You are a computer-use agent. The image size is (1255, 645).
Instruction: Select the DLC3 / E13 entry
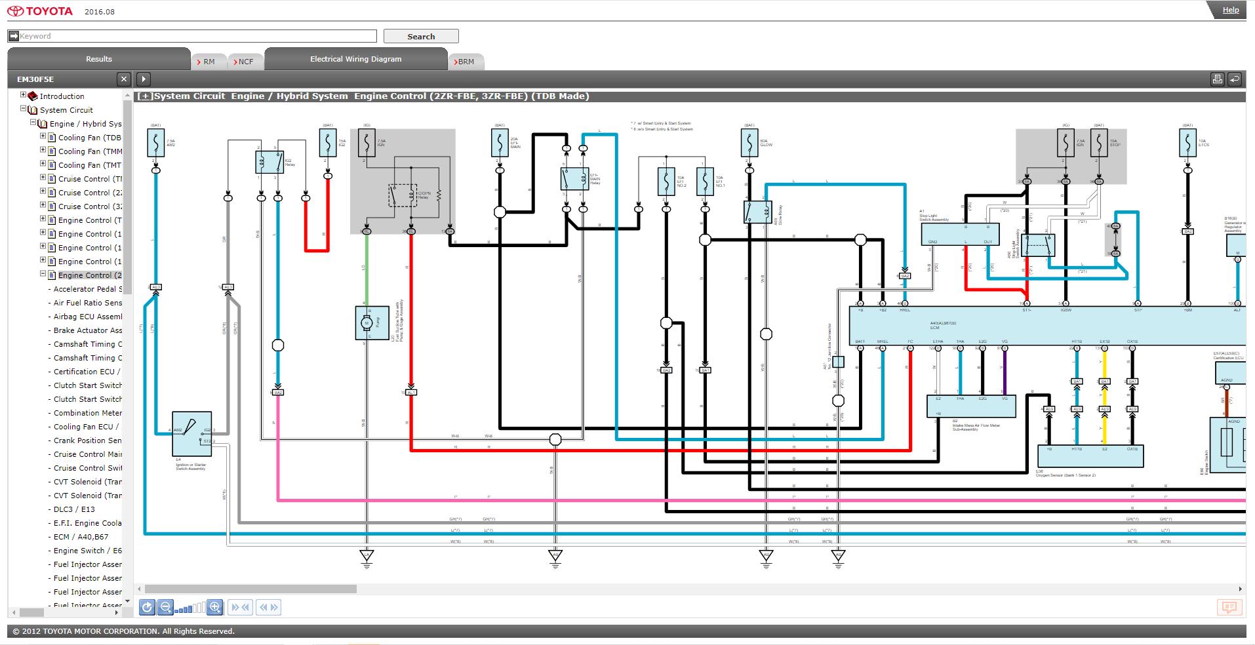point(74,509)
